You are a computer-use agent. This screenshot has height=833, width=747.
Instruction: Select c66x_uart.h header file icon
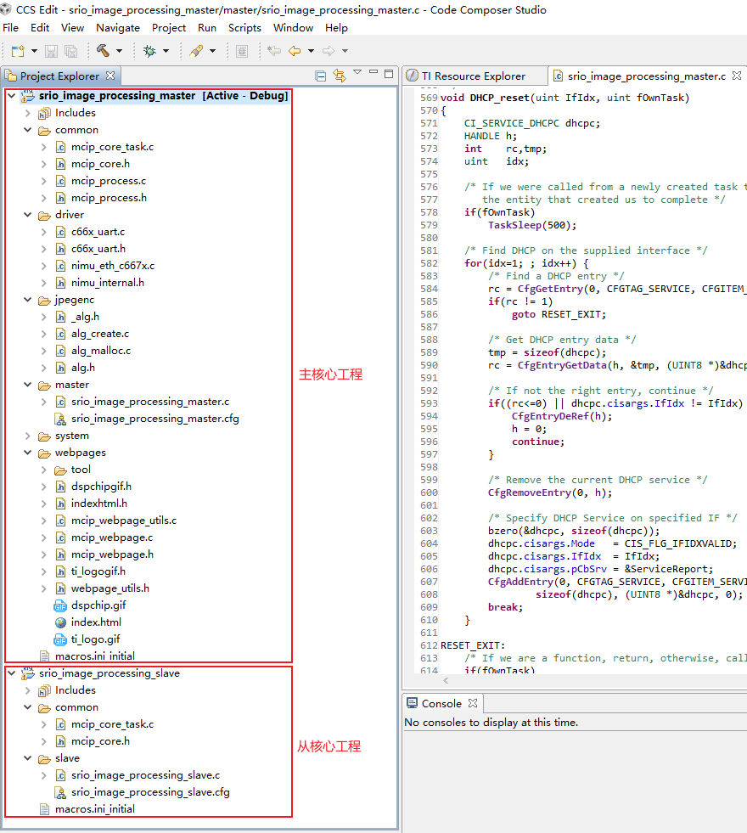point(60,249)
